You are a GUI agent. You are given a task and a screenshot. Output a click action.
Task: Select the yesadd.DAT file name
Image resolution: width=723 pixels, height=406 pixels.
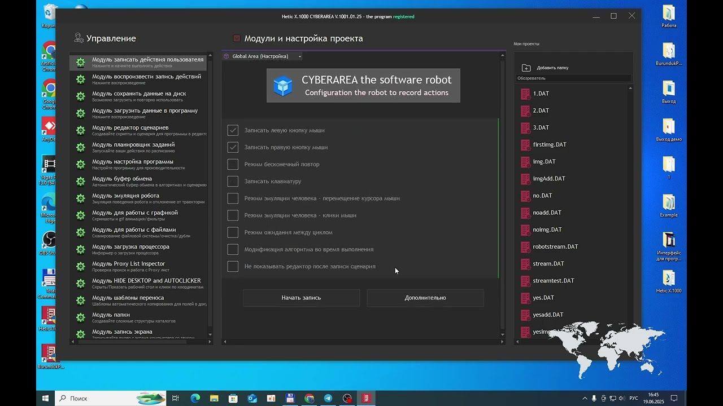548,315
